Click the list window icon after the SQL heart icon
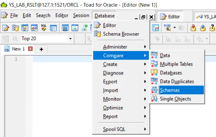 53,28
